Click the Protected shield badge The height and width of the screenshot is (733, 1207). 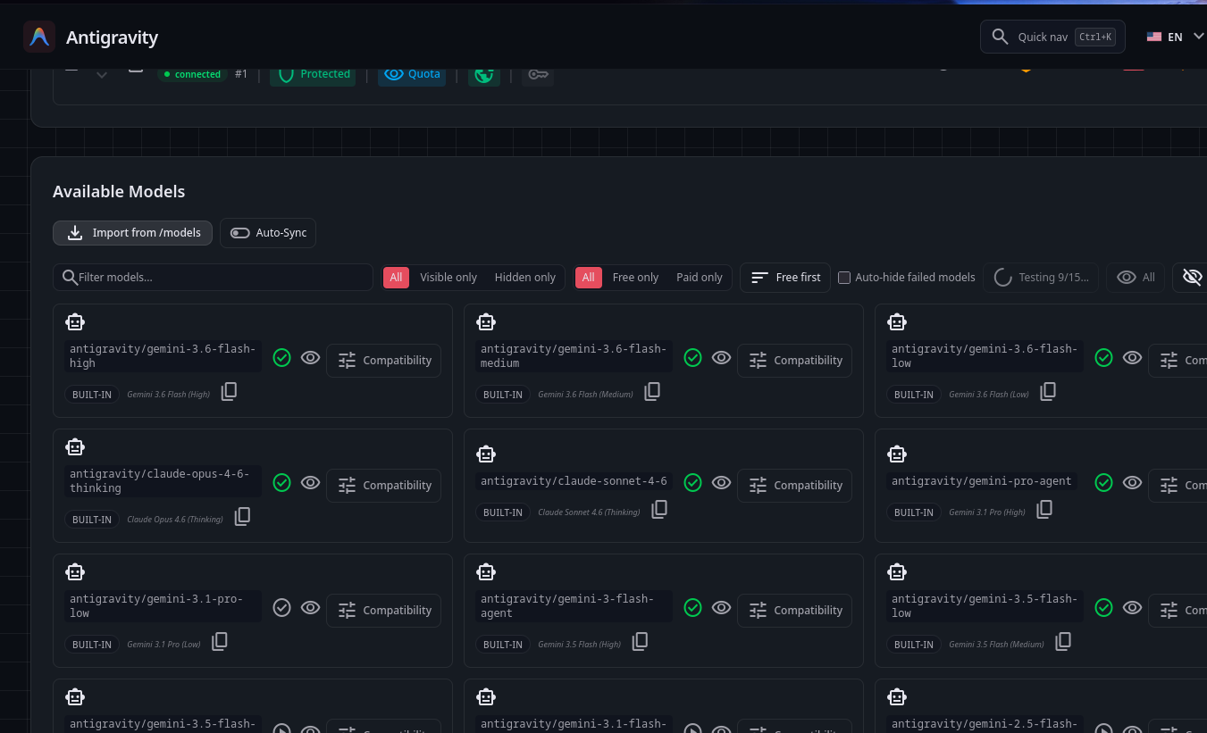tap(313, 74)
